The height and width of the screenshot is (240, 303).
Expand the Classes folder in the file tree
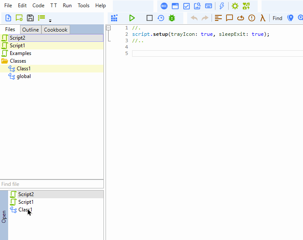tap(18, 61)
